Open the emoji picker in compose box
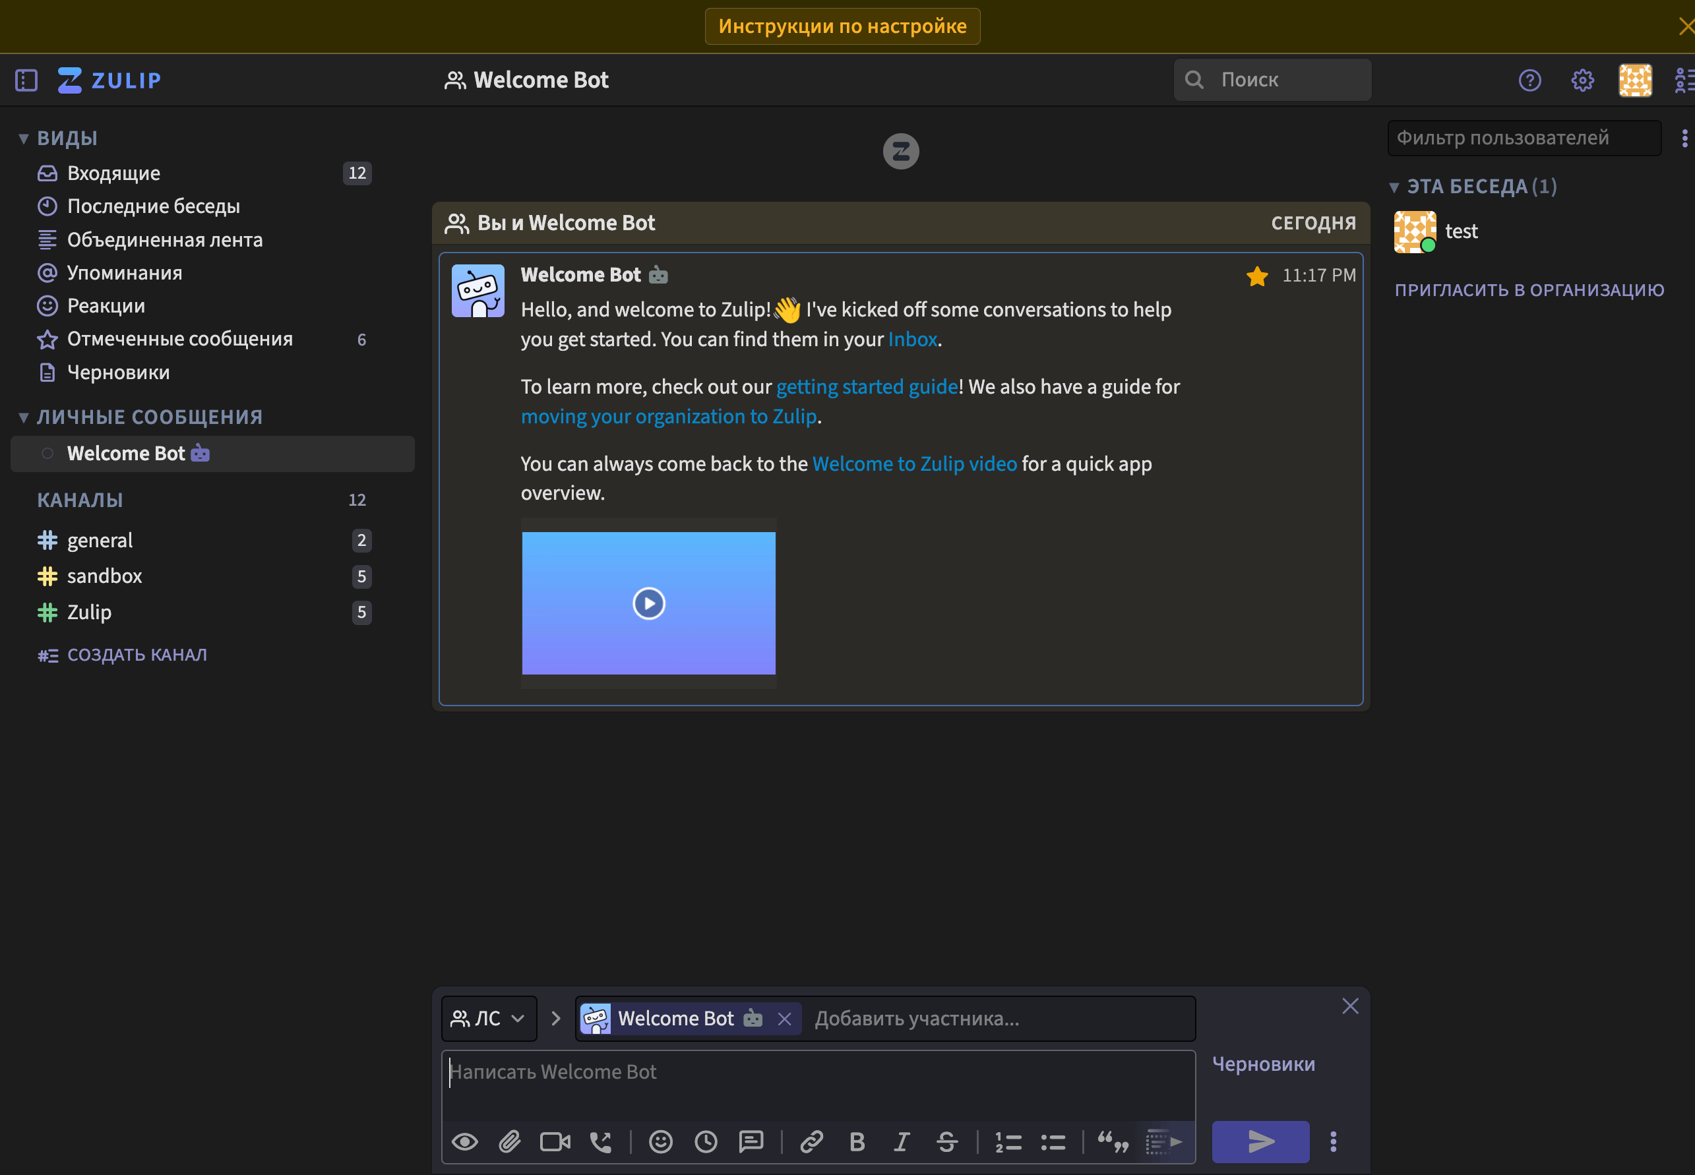1695x1175 pixels. tap(660, 1141)
